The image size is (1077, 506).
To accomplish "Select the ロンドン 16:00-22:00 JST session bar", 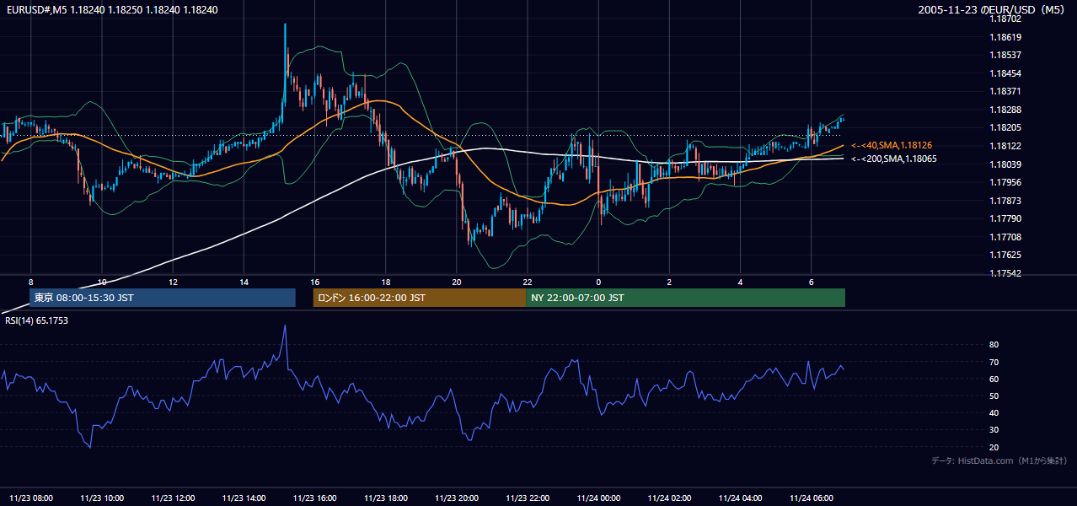I will [420, 298].
